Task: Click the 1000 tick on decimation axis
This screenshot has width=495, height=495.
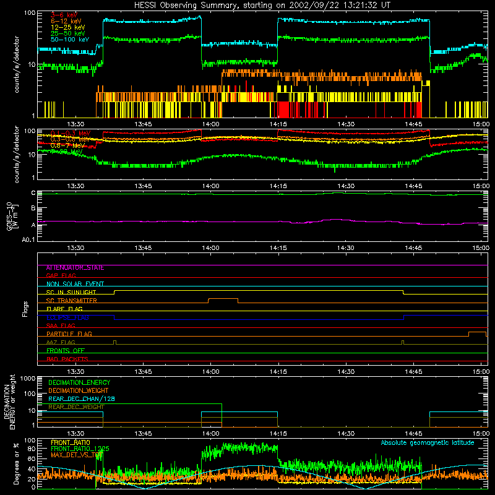Action: click(28, 379)
